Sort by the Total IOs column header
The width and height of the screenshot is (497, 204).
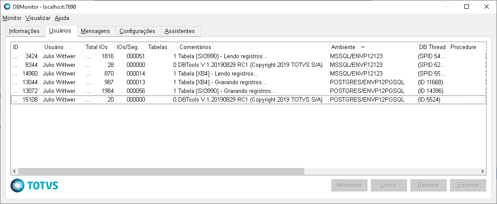[x=98, y=47]
